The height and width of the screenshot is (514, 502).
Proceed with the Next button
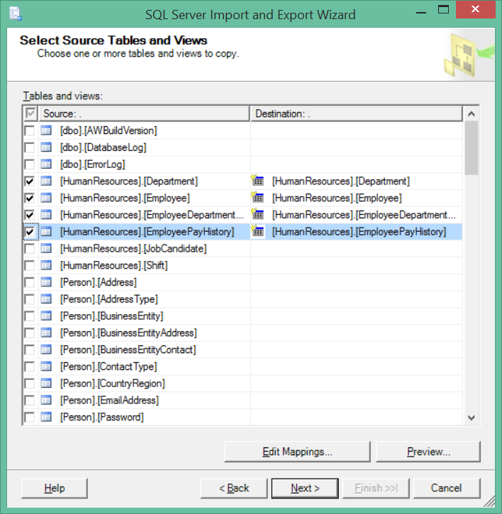click(305, 488)
